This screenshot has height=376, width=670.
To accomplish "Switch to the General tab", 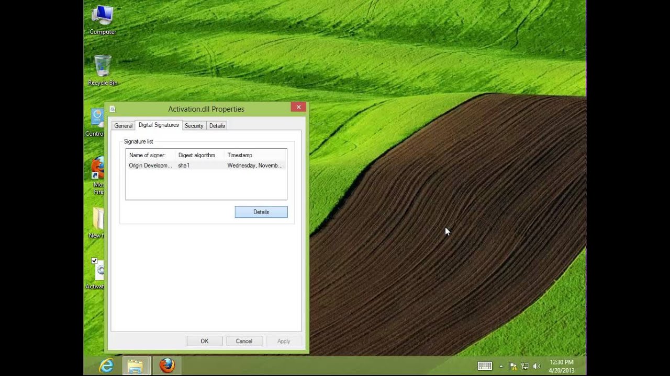I will coord(123,126).
